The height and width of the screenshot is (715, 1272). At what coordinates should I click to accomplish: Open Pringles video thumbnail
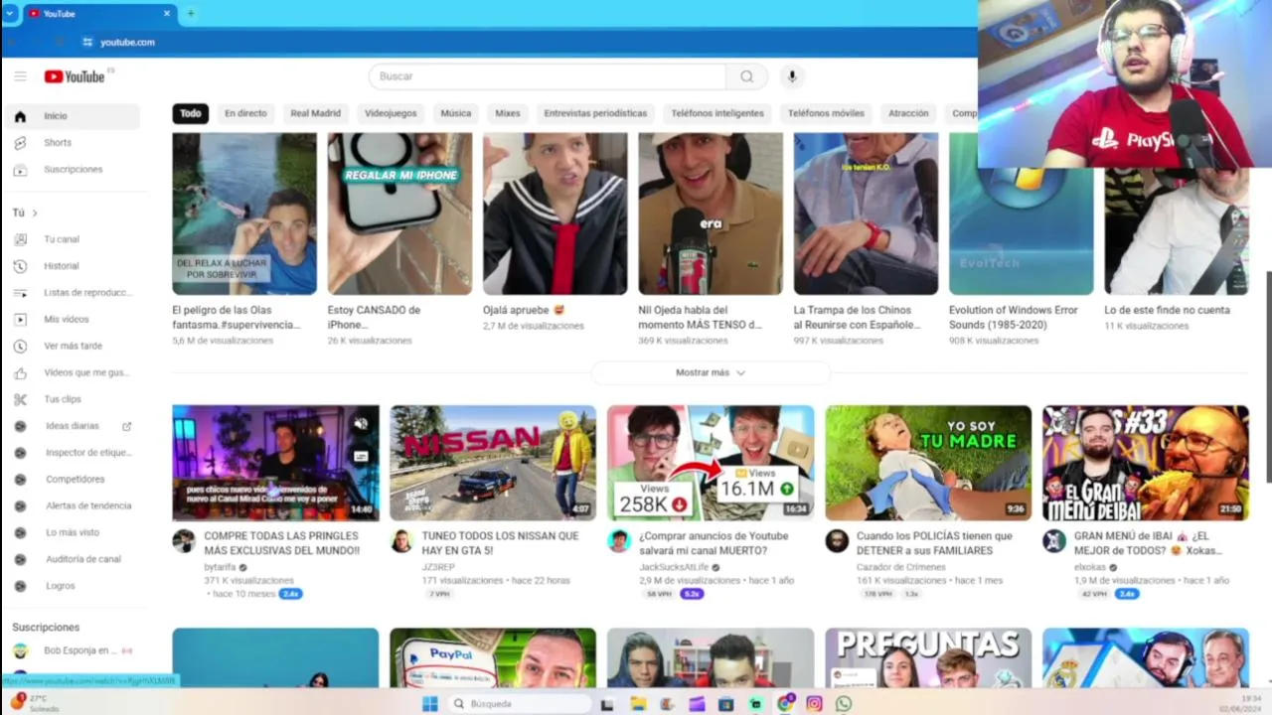pos(275,463)
